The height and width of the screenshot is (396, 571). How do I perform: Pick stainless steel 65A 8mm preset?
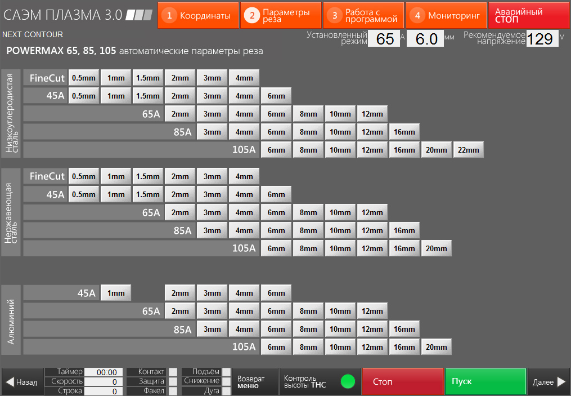click(308, 212)
